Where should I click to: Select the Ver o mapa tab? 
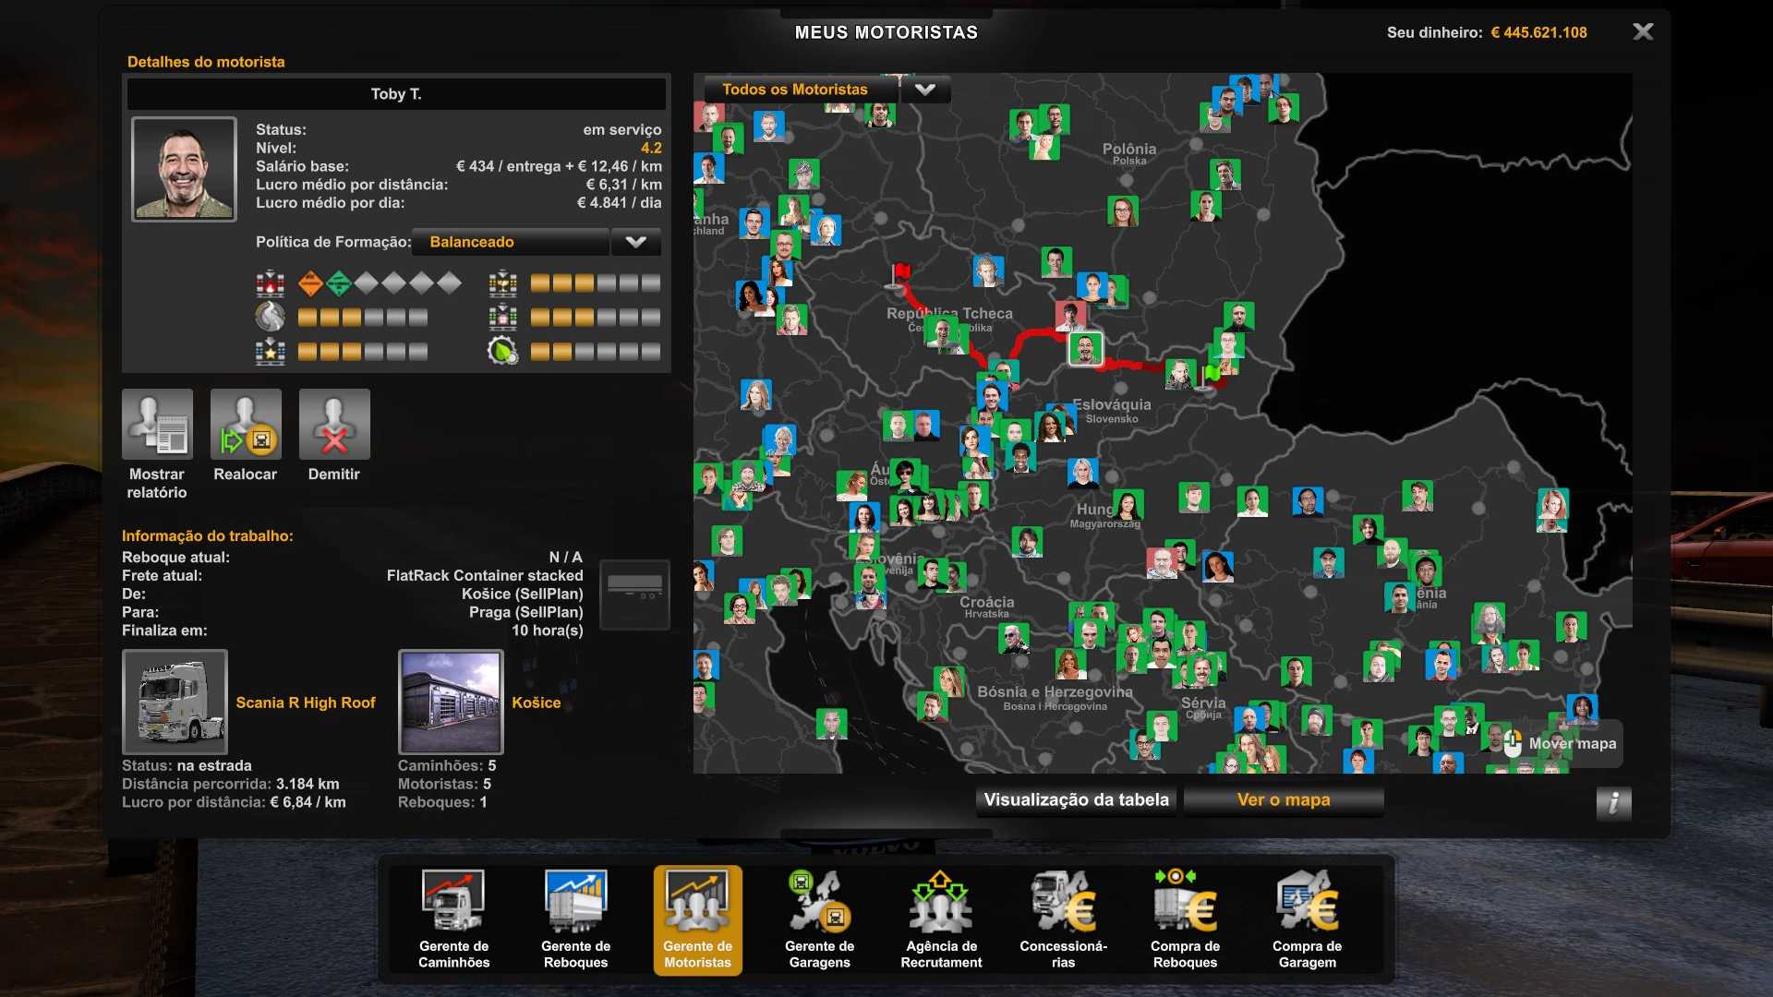(1283, 800)
